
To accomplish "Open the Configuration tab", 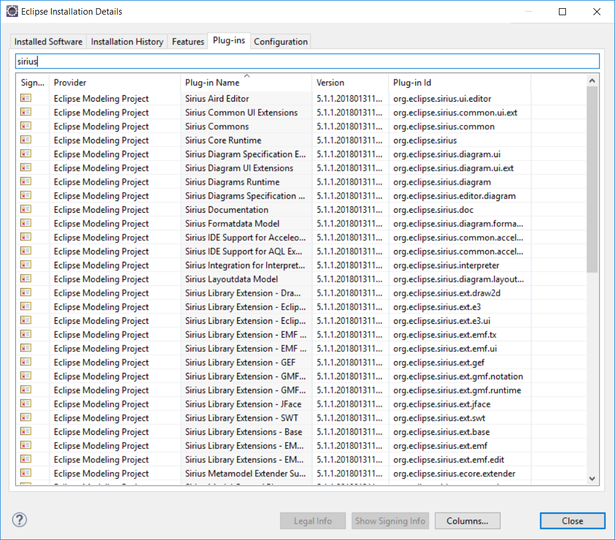I will pos(280,41).
